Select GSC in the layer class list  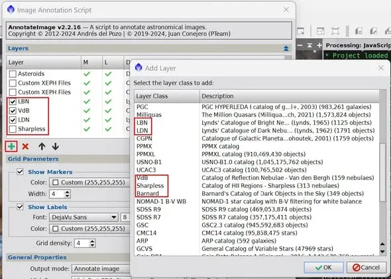pyautogui.click(x=142, y=225)
